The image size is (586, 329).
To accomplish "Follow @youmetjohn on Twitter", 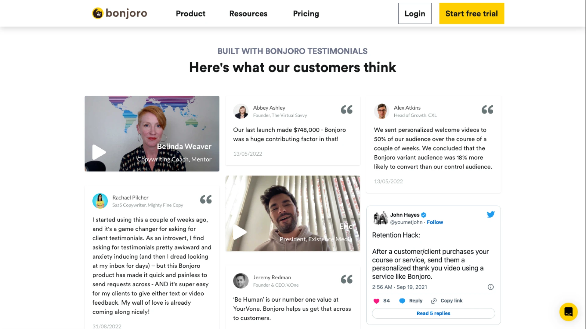I will [x=435, y=222].
